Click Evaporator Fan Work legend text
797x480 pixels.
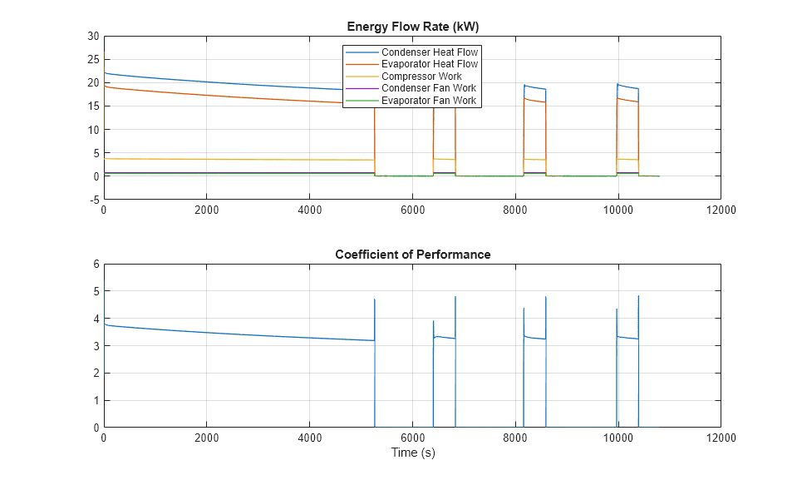pyautogui.click(x=429, y=101)
